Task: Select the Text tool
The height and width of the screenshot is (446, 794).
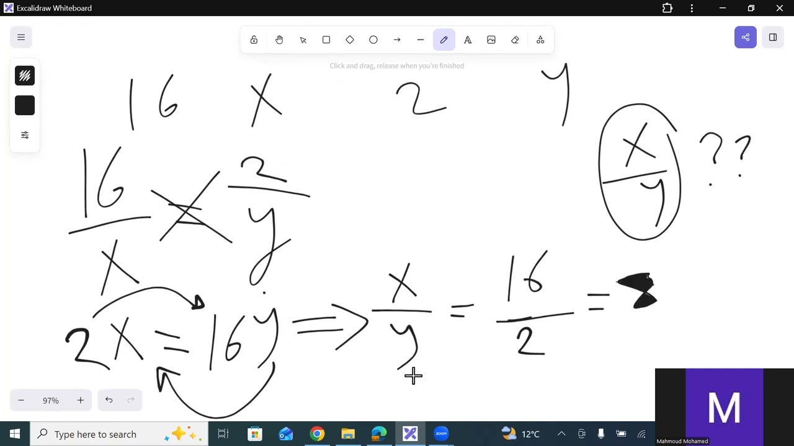Action: (468, 40)
